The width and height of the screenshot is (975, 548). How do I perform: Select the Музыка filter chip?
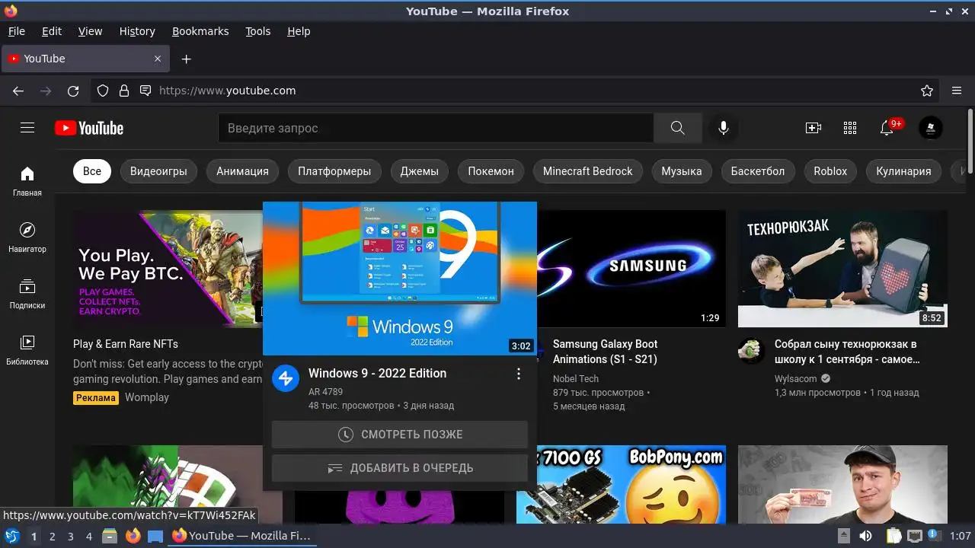coord(682,171)
